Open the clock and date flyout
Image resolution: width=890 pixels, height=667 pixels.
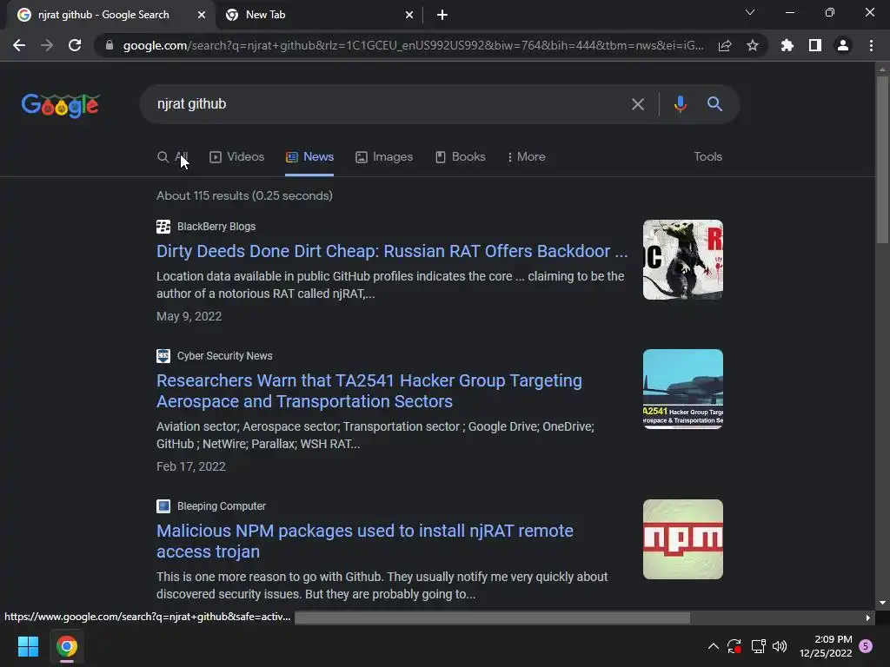coord(826,646)
